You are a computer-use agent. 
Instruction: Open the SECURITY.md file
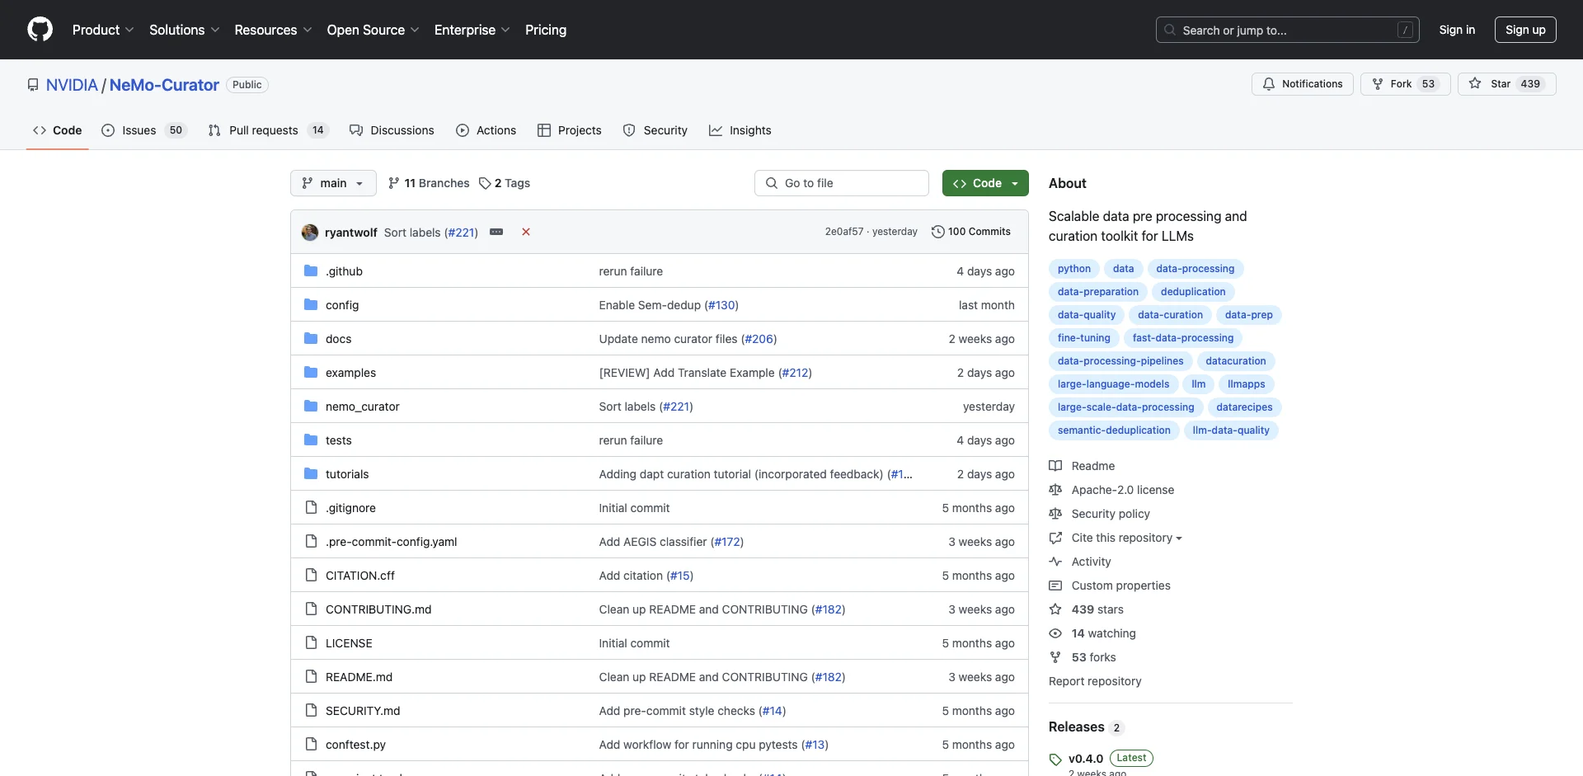click(363, 711)
